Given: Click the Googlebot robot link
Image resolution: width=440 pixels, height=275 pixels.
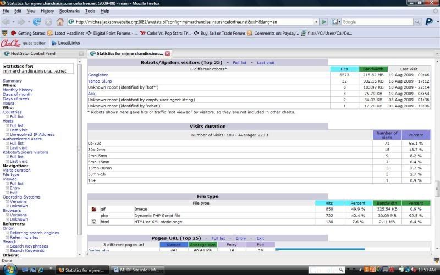Looking at the screenshot, I should click(98, 75).
